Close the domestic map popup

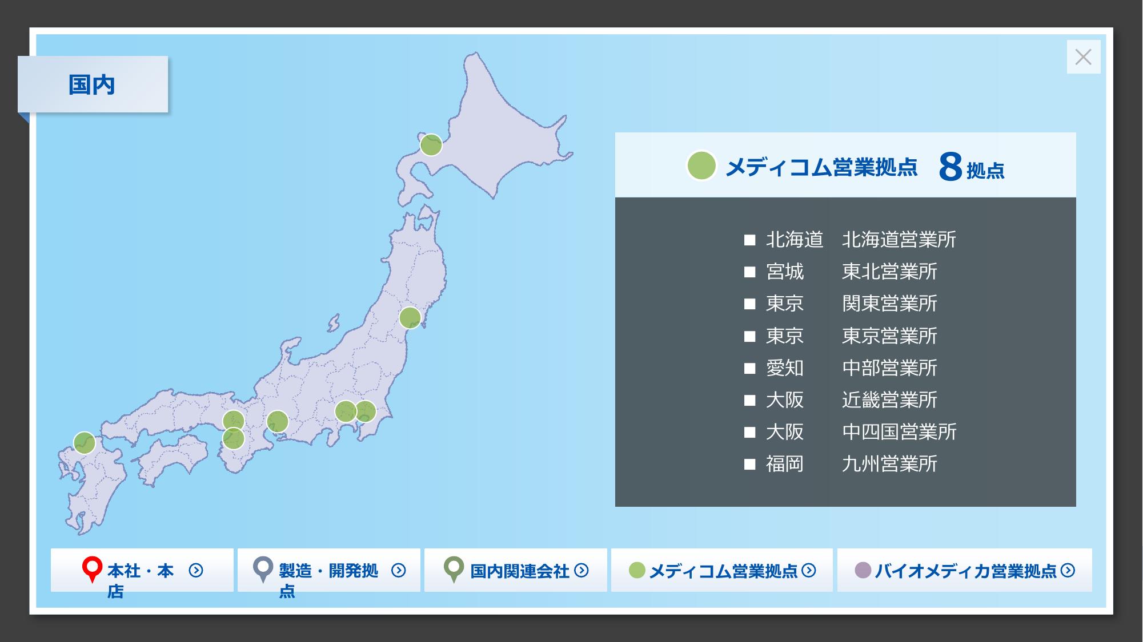pyautogui.click(x=1083, y=57)
